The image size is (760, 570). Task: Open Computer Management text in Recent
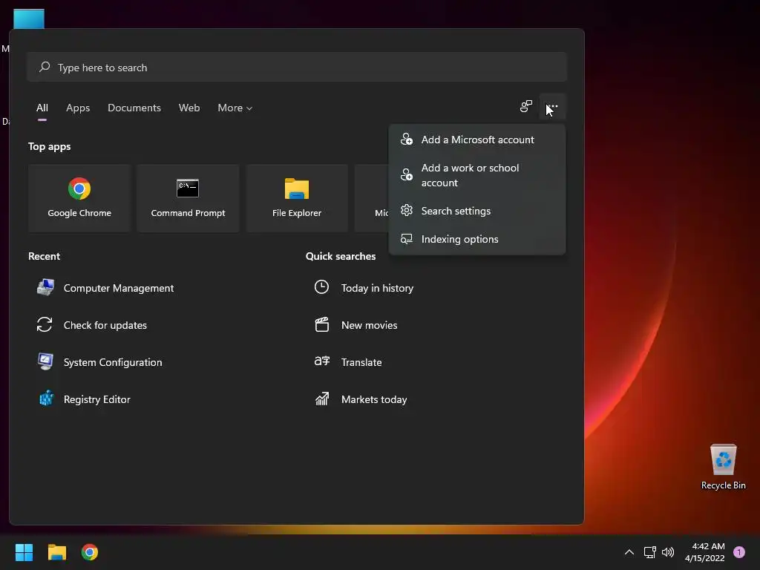[x=119, y=288]
